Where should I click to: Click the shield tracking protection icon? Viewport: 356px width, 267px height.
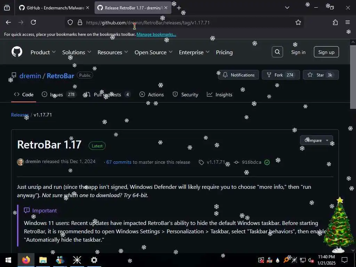coord(70,22)
